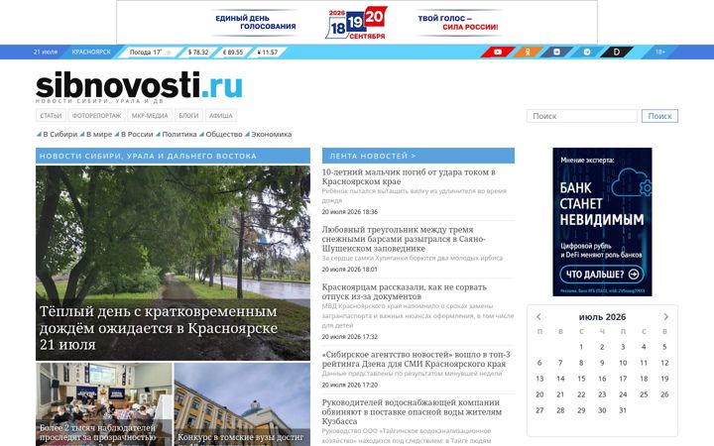
Task: Open the ЛЕНТА НОВОСТЕЙ > header link
Action: coord(373,156)
